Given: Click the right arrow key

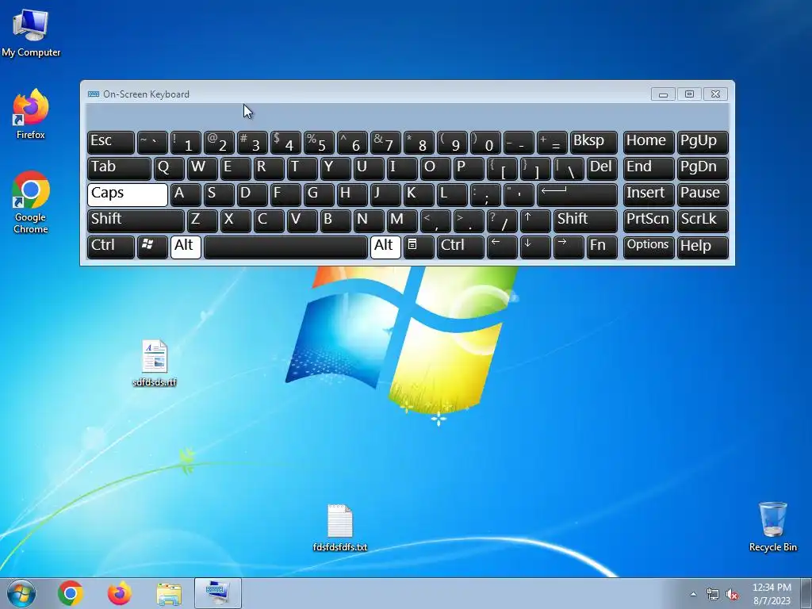Looking at the screenshot, I should 569,247.
